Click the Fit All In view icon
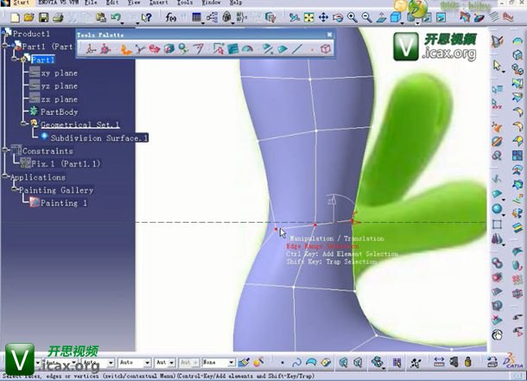The image size is (527, 381). [308, 17]
